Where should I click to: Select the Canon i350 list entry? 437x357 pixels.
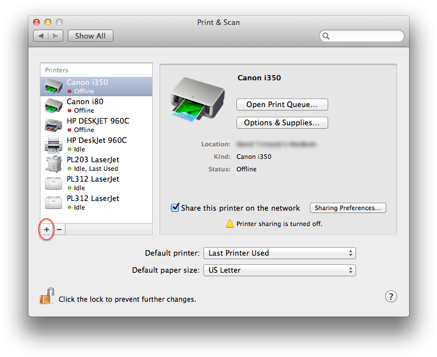click(x=97, y=86)
